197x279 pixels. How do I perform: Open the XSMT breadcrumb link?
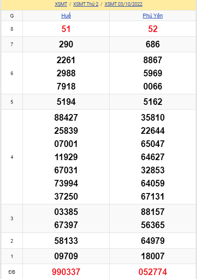pyautogui.click(x=61, y=4)
